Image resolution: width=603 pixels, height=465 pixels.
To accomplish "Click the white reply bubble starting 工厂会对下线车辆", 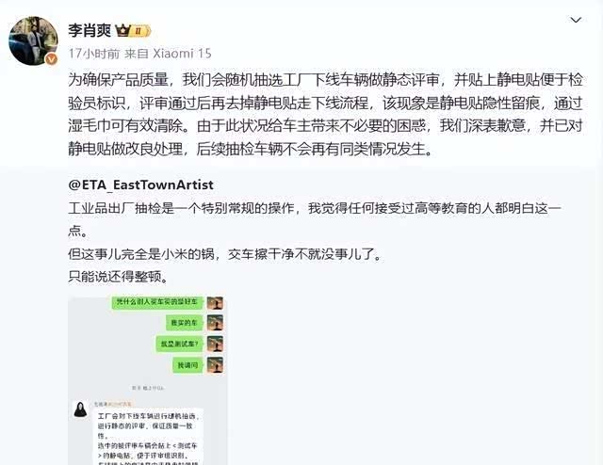I will (x=149, y=437).
